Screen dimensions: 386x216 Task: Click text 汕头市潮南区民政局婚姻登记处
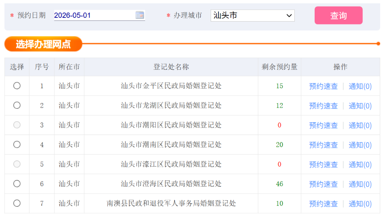171,145
